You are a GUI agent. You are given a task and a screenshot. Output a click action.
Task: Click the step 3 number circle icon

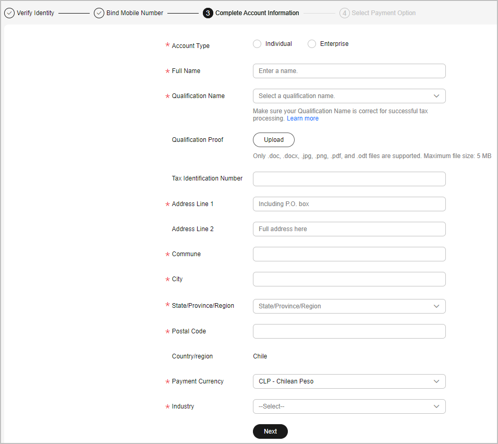click(208, 13)
